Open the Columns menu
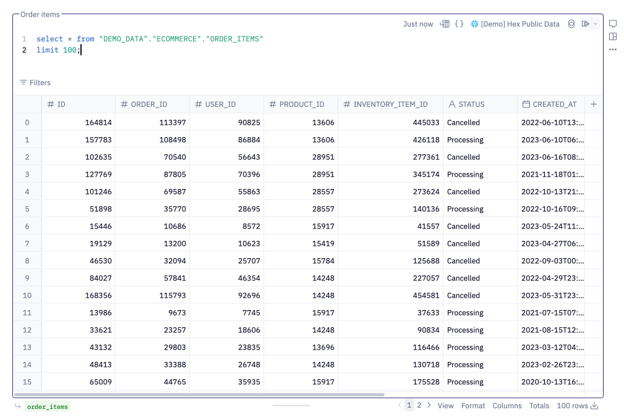This screenshot has width=624, height=420. (x=507, y=406)
